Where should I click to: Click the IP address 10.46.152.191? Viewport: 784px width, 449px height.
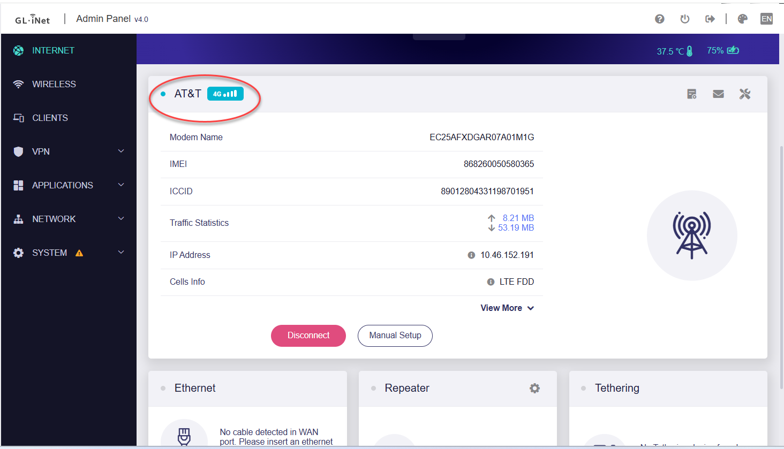coord(507,255)
